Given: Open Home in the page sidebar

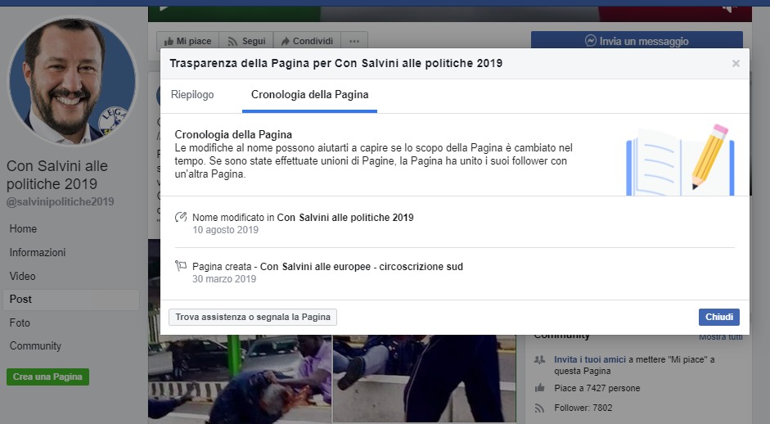Looking at the screenshot, I should tap(23, 229).
